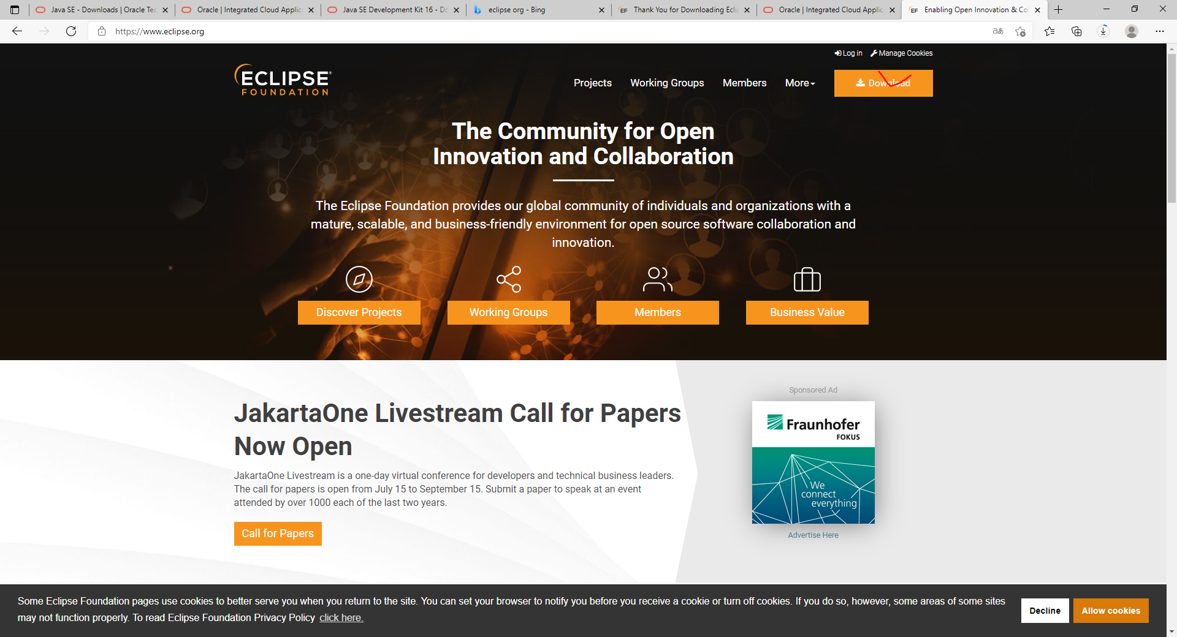1177x637 pixels.
Task: Click the site lock icon in address bar
Action: pos(102,31)
